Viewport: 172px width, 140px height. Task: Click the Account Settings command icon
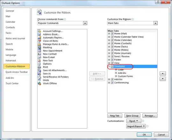[x=39, y=31]
